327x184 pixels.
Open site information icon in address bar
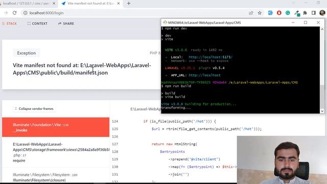coord(25,13)
